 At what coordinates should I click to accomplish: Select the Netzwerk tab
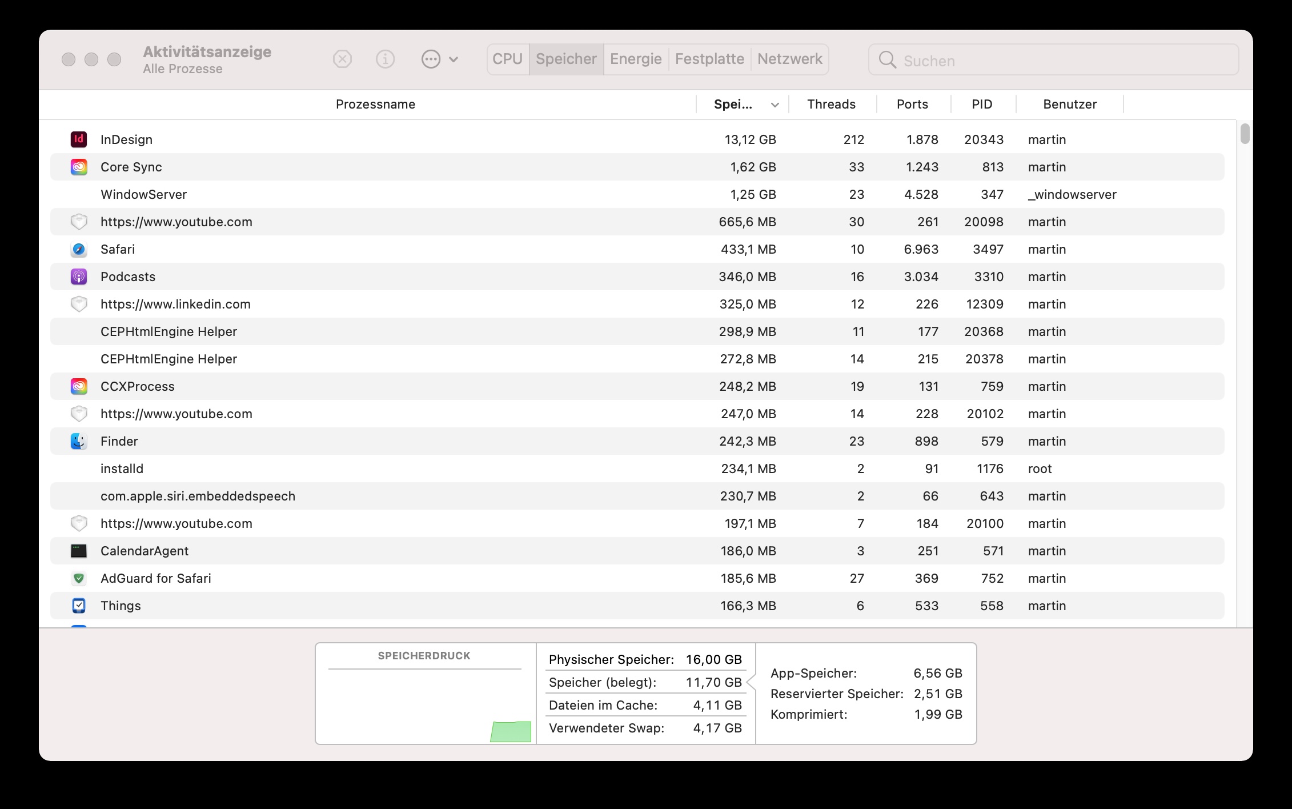click(789, 59)
